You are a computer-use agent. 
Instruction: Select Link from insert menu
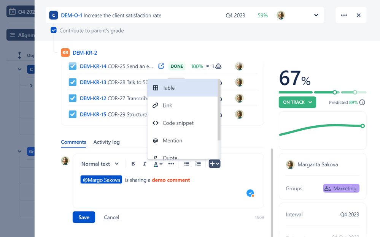(x=183, y=105)
